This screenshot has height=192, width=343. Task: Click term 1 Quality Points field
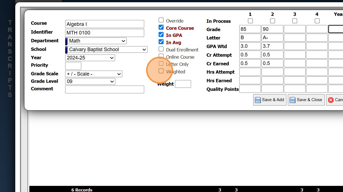tap(250, 89)
